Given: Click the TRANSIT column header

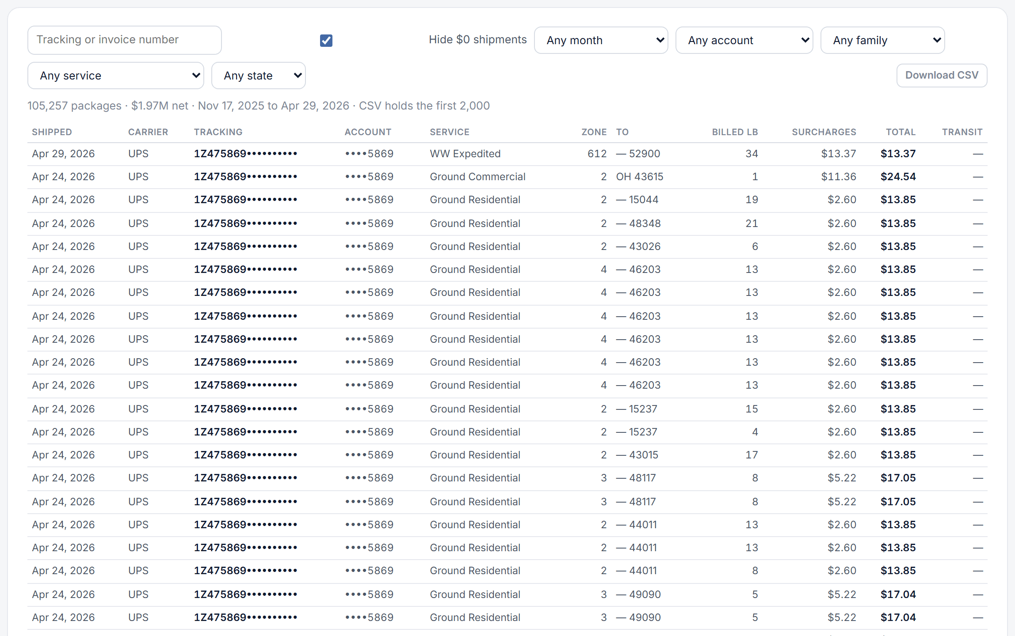Looking at the screenshot, I should [x=962, y=132].
